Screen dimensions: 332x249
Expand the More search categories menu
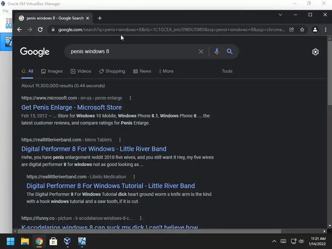[x=166, y=71]
